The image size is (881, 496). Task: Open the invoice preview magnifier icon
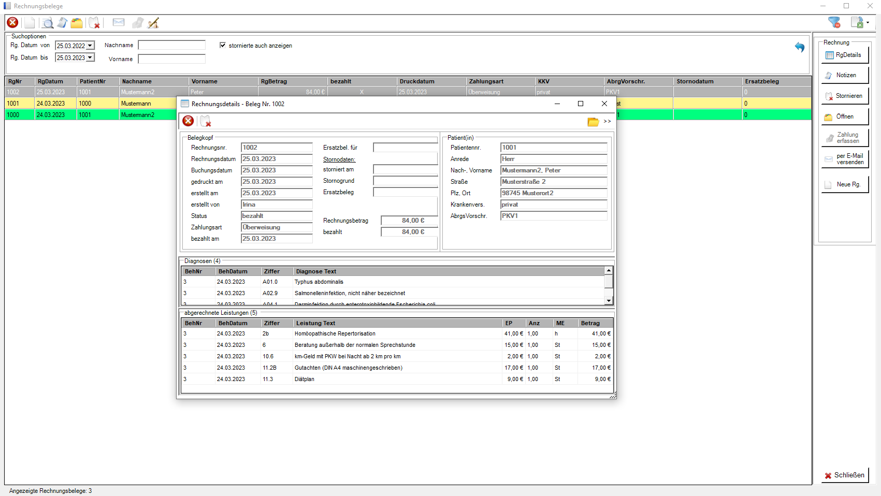(48, 23)
